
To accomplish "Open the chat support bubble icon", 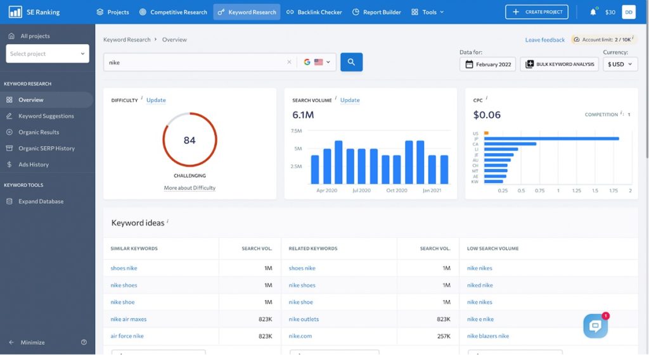I will (596, 326).
